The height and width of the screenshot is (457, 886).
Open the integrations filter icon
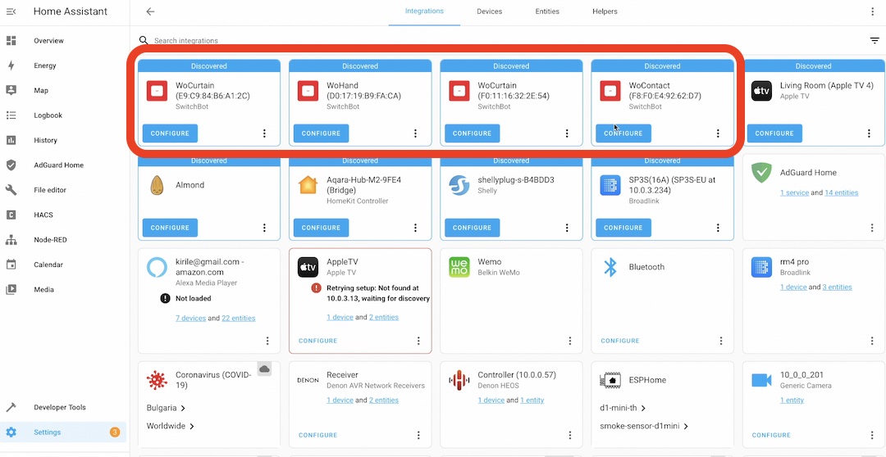click(x=875, y=41)
